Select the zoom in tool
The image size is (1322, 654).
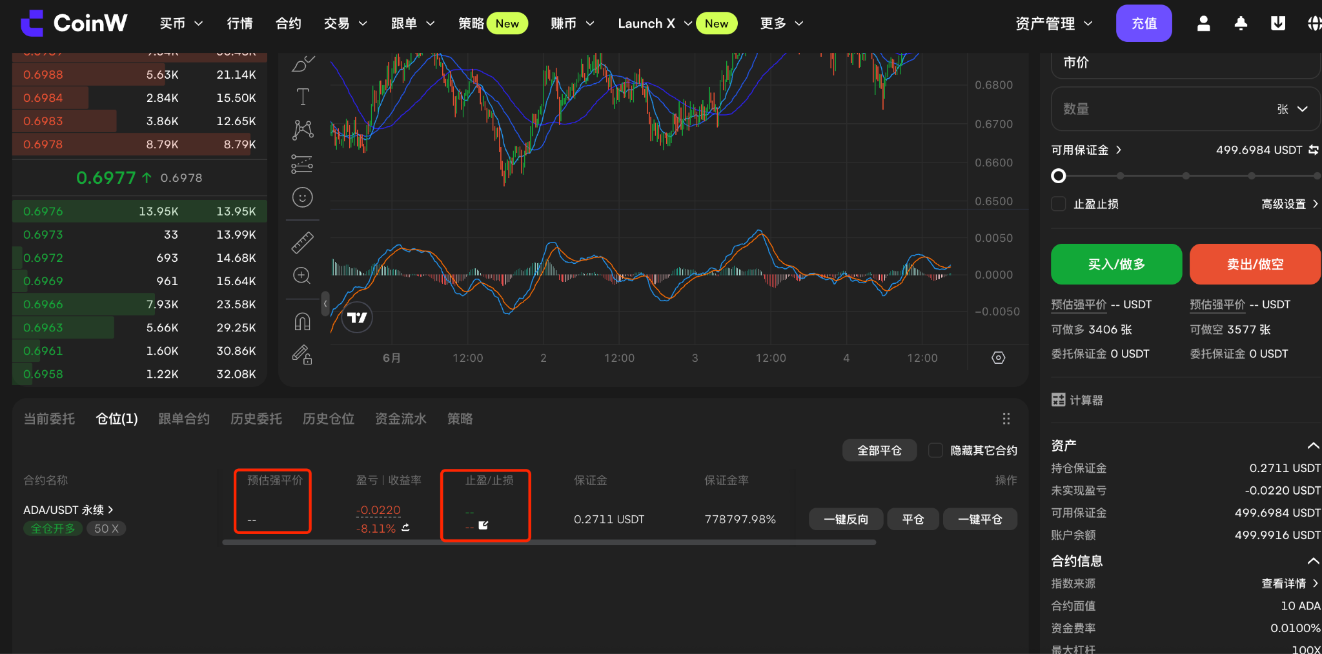303,276
